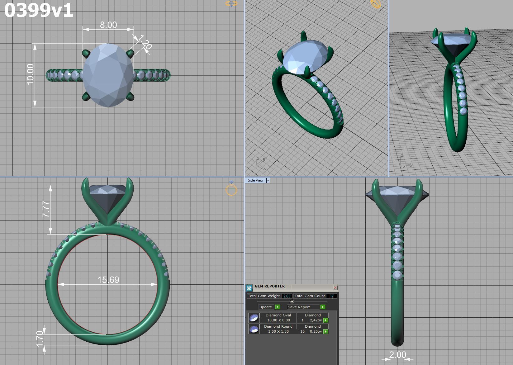This screenshot has width=513, height=365.
Task: Click the 2.00 band width dimension
Action: (x=398, y=355)
